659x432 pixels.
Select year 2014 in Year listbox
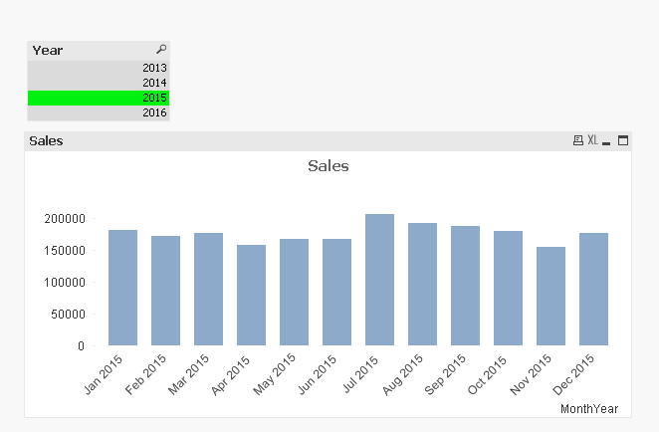tap(99, 83)
